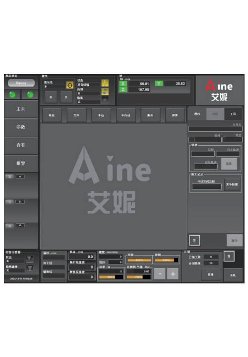Click the green Y axis indicator

click(159, 84)
